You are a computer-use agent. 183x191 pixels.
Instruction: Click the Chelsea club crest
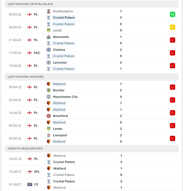click(49, 49)
